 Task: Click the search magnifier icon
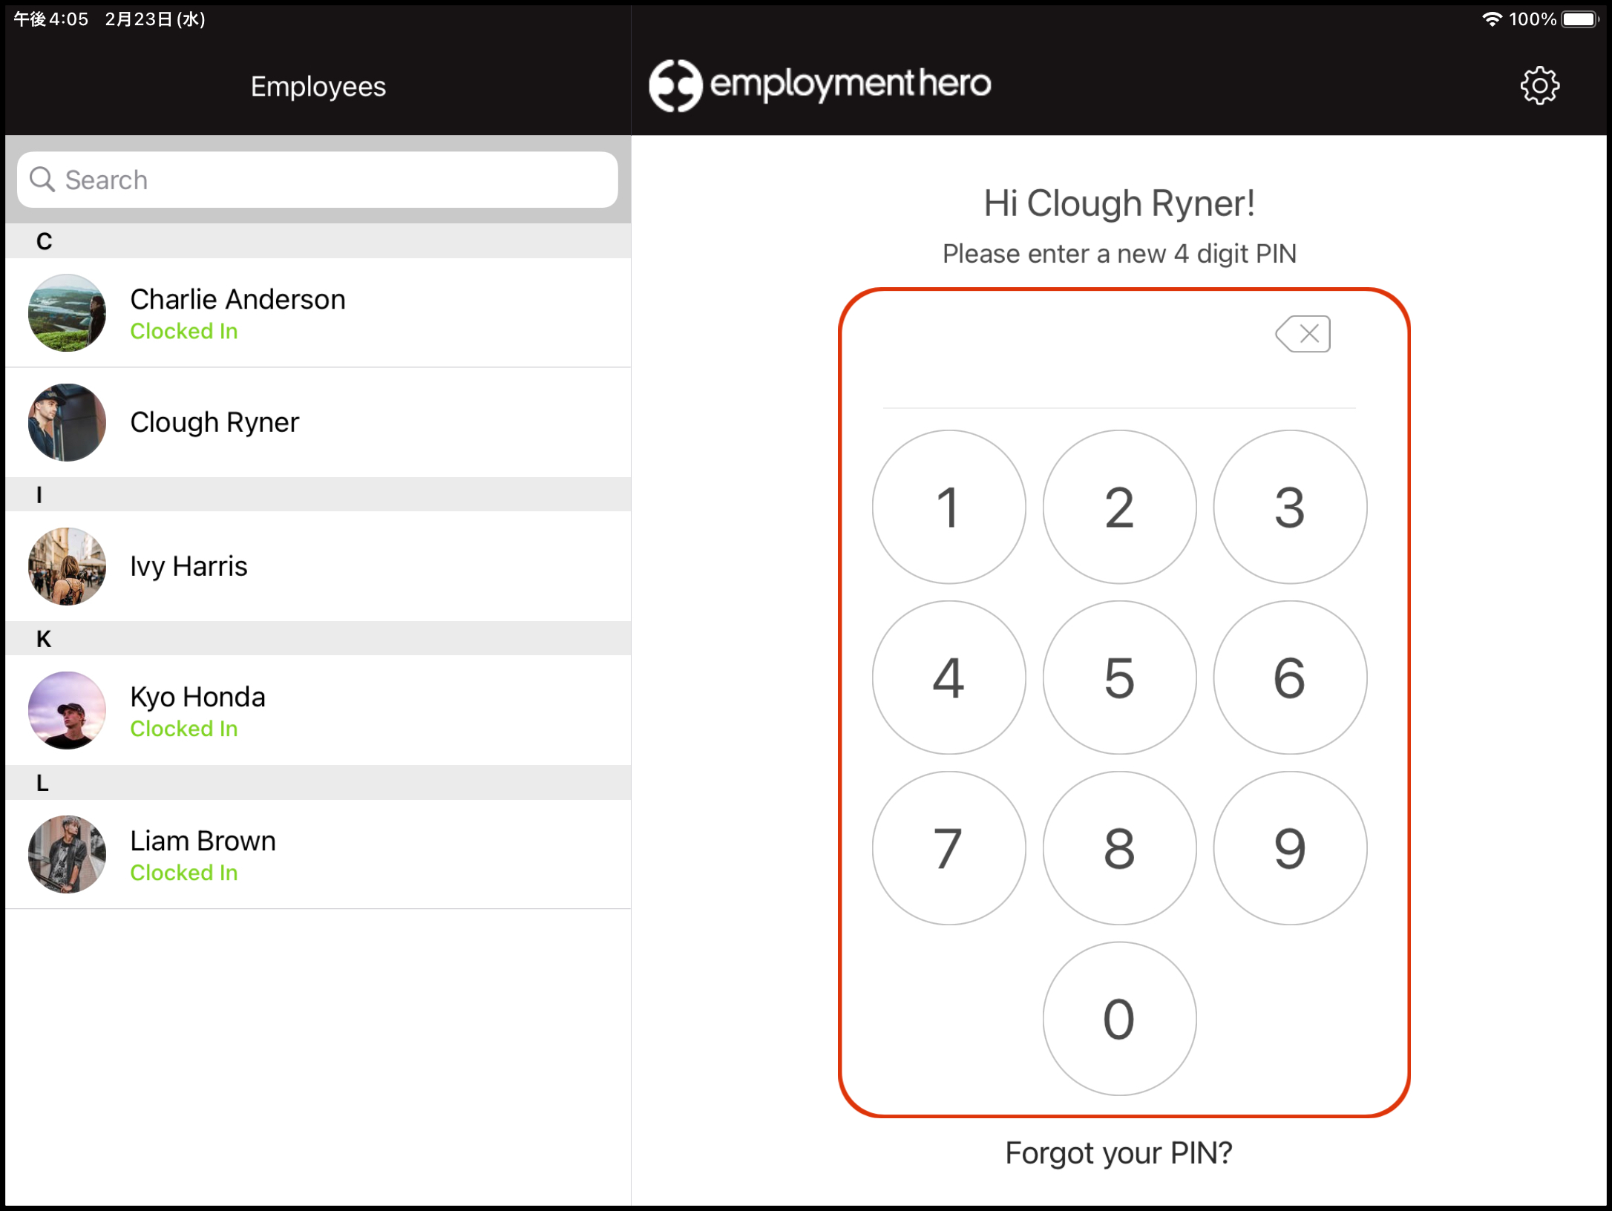(x=42, y=180)
